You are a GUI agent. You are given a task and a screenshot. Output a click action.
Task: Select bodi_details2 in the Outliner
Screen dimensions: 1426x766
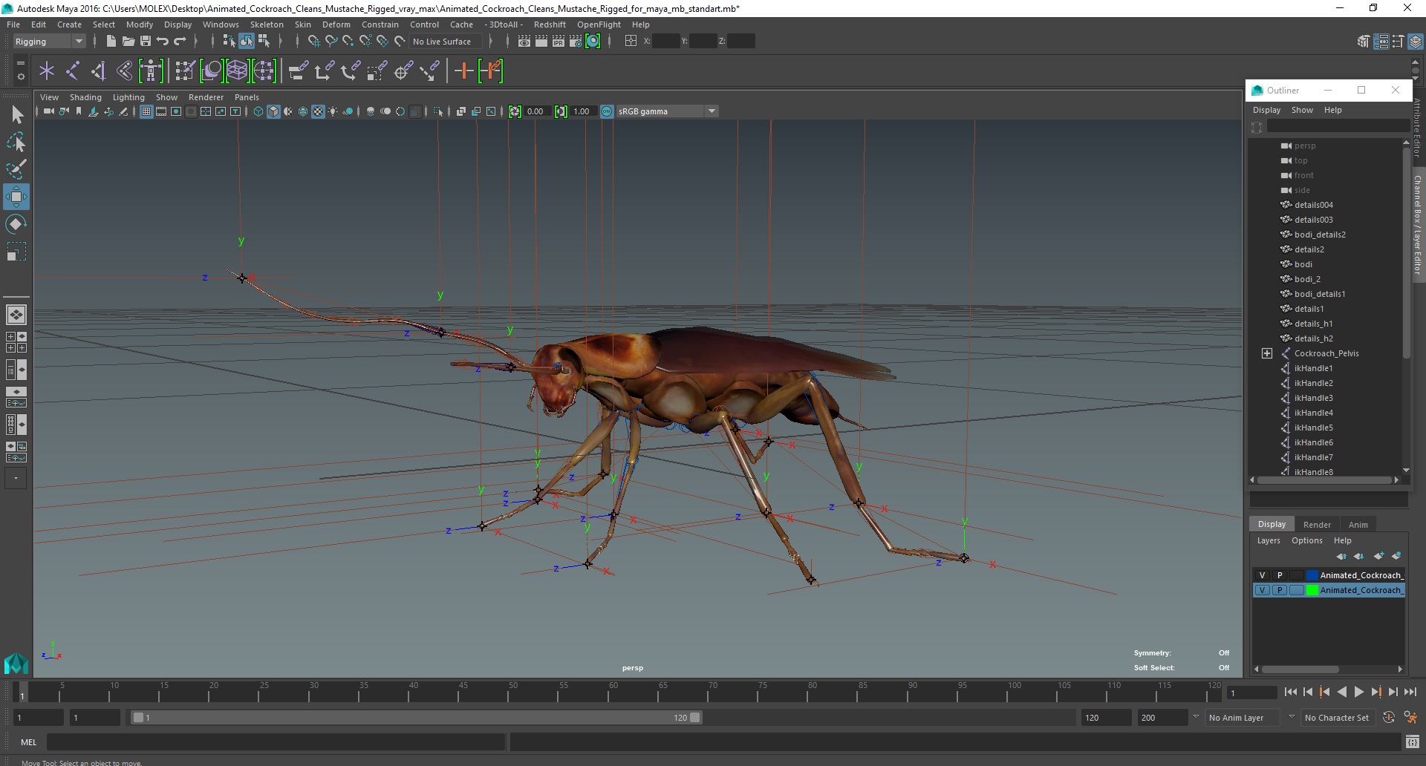pyautogui.click(x=1319, y=235)
